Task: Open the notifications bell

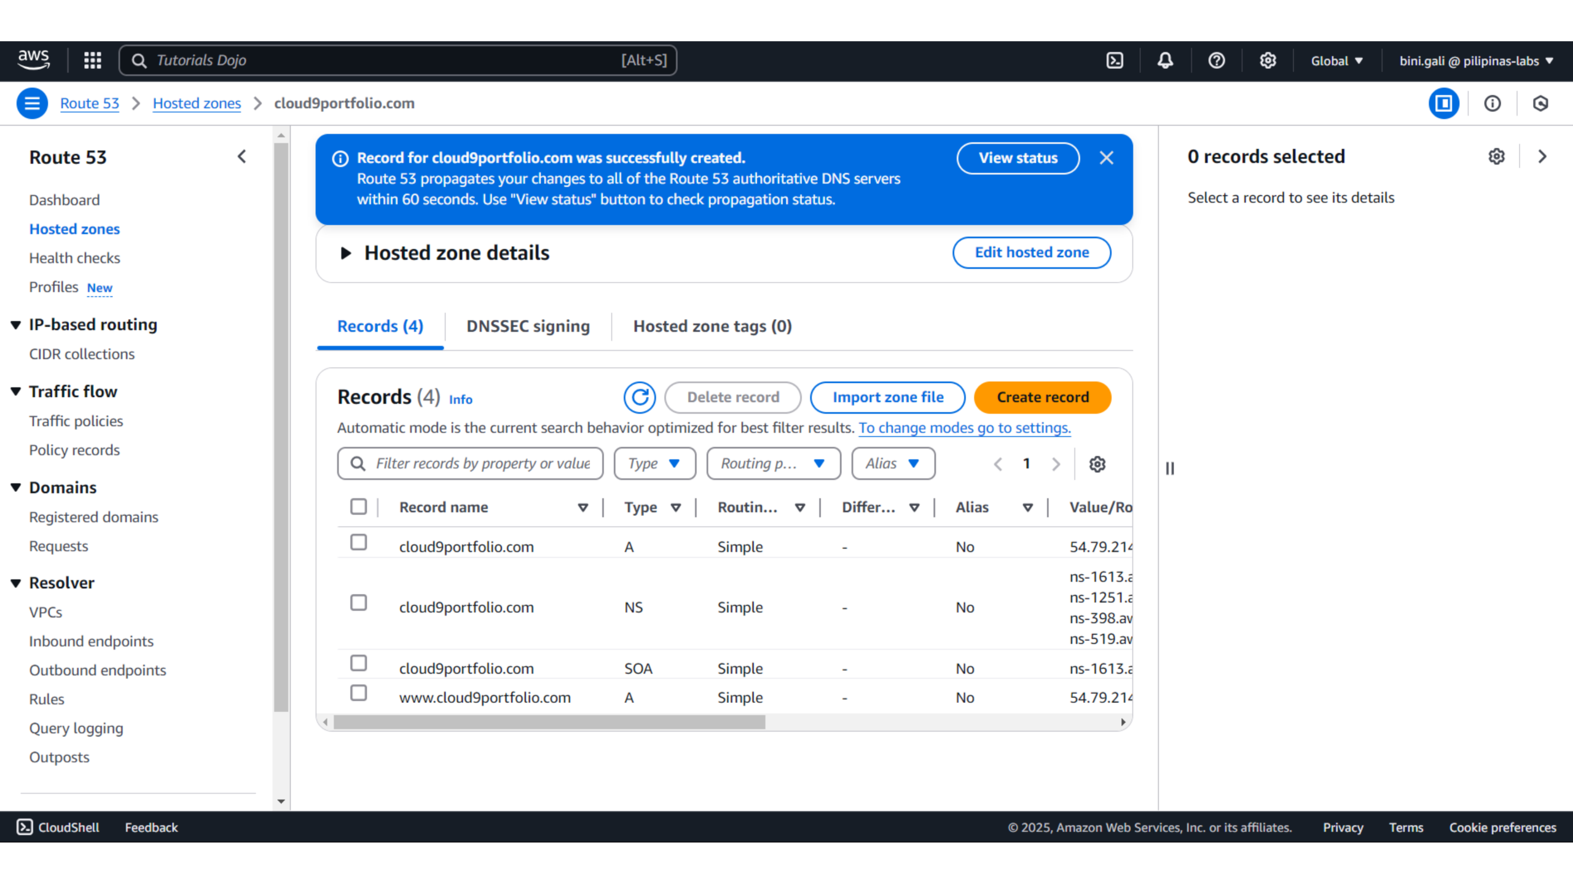Action: tap(1165, 60)
